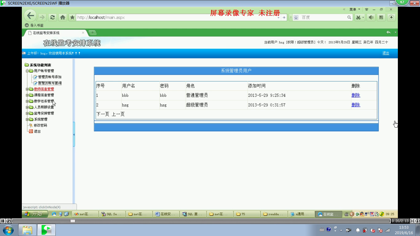This screenshot has width=420, height=236.
Task: Expand the 教师信息管理 node plus sign
Action: coord(27,89)
